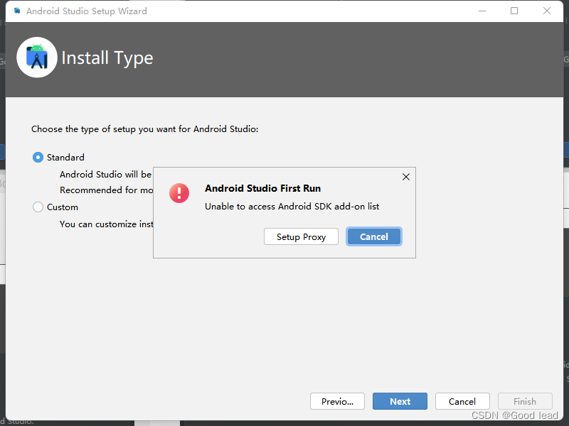Close the Setup Wizard window
This screenshot has height=426, width=569.
pos(547,11)
